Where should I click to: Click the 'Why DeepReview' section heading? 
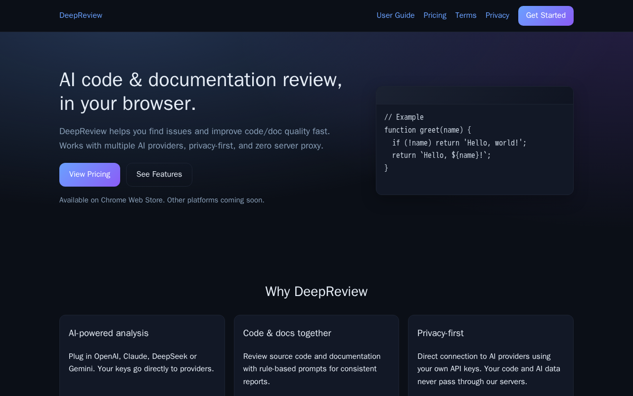(316, 292)
